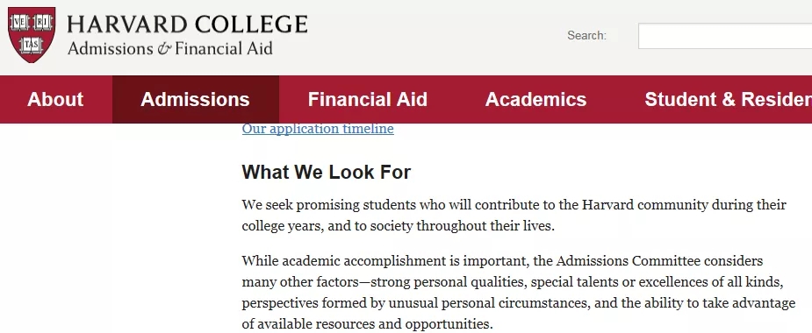Open the Harvard College wordmark link
This screenshot has height=333, width=812.
click(188, 25)
